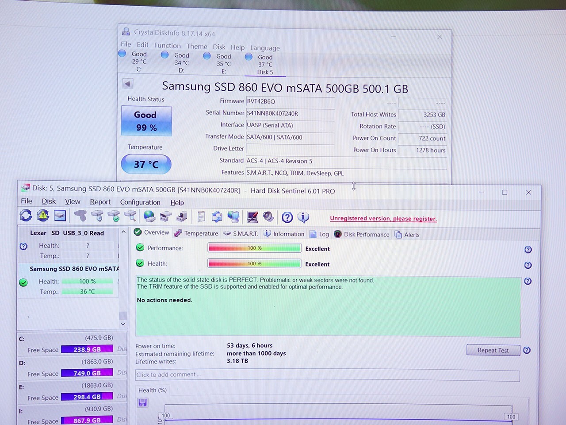Click the document report toolbar icon
This screenshot has height=425, width=566.
pos(201,216)
